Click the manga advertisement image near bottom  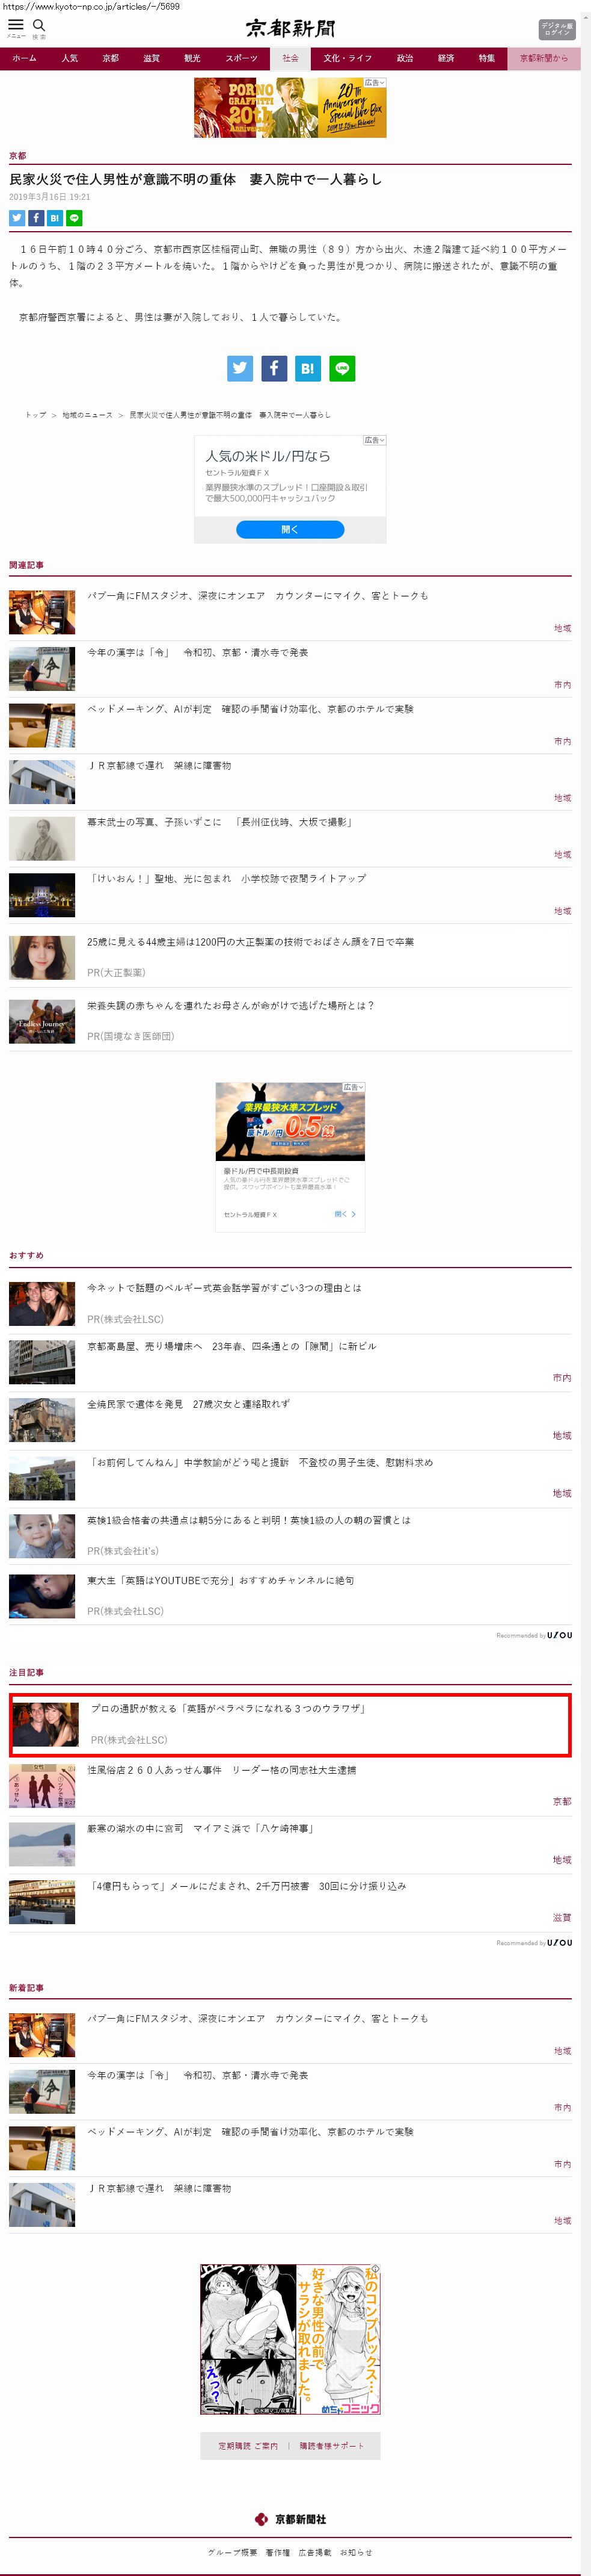click(290, 2339)
